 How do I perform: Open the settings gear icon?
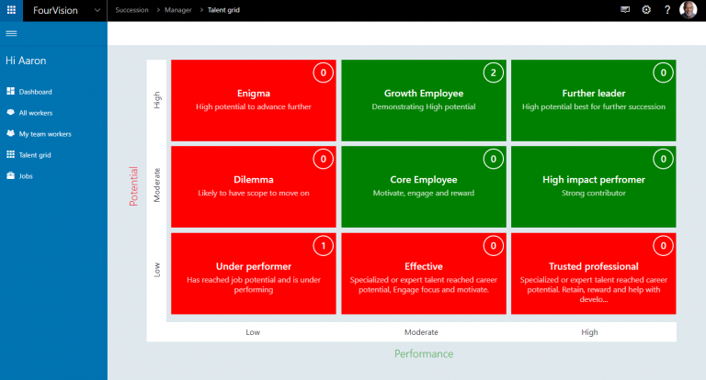[x=646, y=9]
